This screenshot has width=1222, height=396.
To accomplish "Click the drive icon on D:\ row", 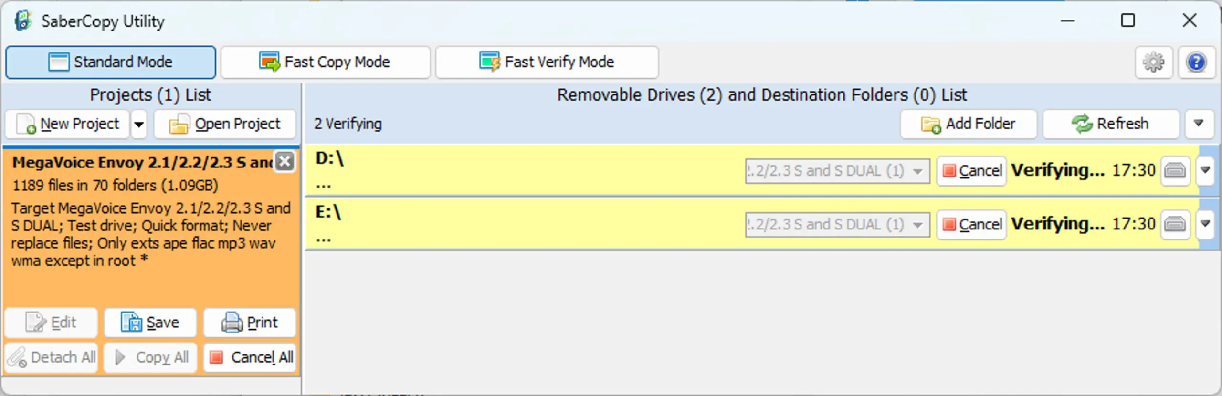I will click(1175, 170).
